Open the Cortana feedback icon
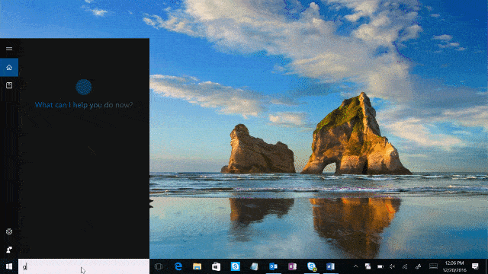Screen dimensions: 488x274 (9, 250)
